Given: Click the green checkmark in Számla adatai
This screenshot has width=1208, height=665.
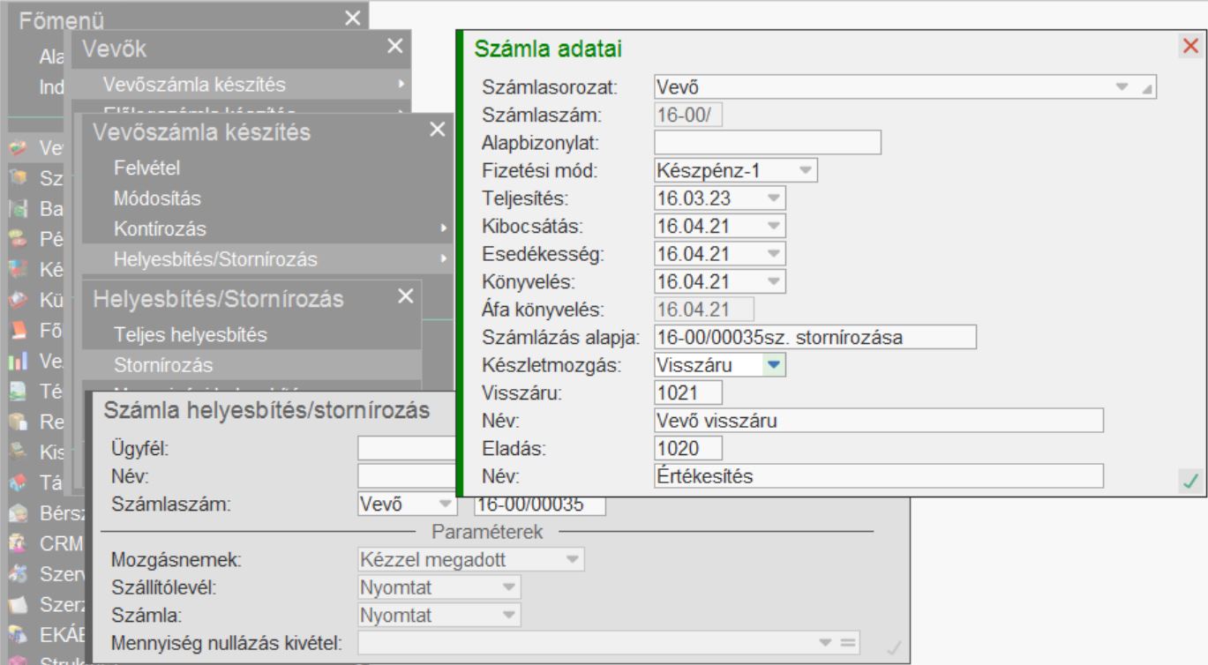Looking at the screenshot, I should click(x=1189, y=481).
